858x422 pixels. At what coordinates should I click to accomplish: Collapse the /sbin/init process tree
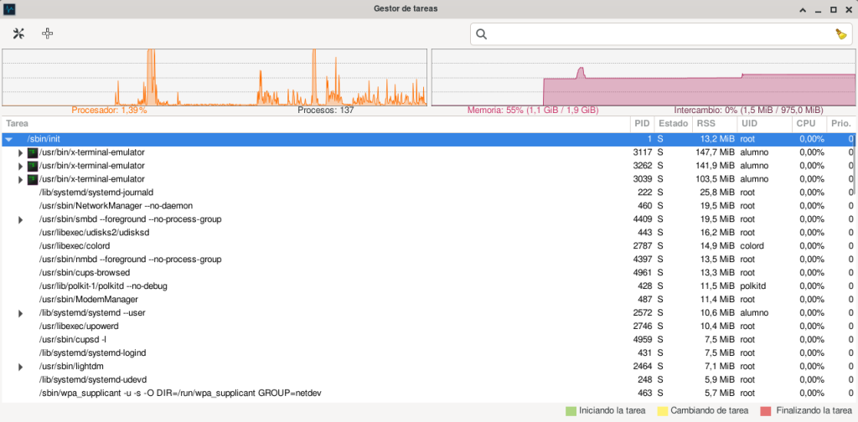[x=9, y=139]
